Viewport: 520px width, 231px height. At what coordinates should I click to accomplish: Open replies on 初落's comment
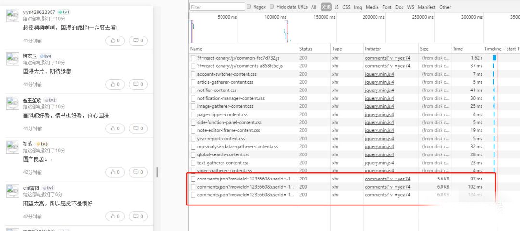140,172
